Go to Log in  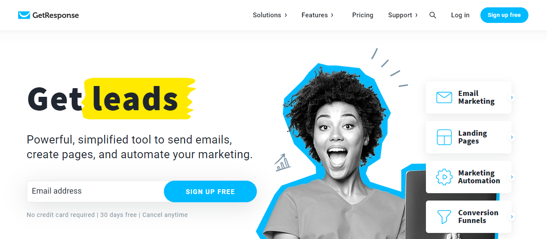coord(460,15)
